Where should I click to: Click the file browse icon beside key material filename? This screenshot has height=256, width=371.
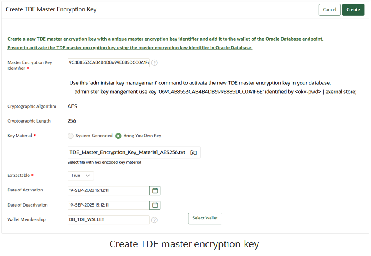(194, 152)
